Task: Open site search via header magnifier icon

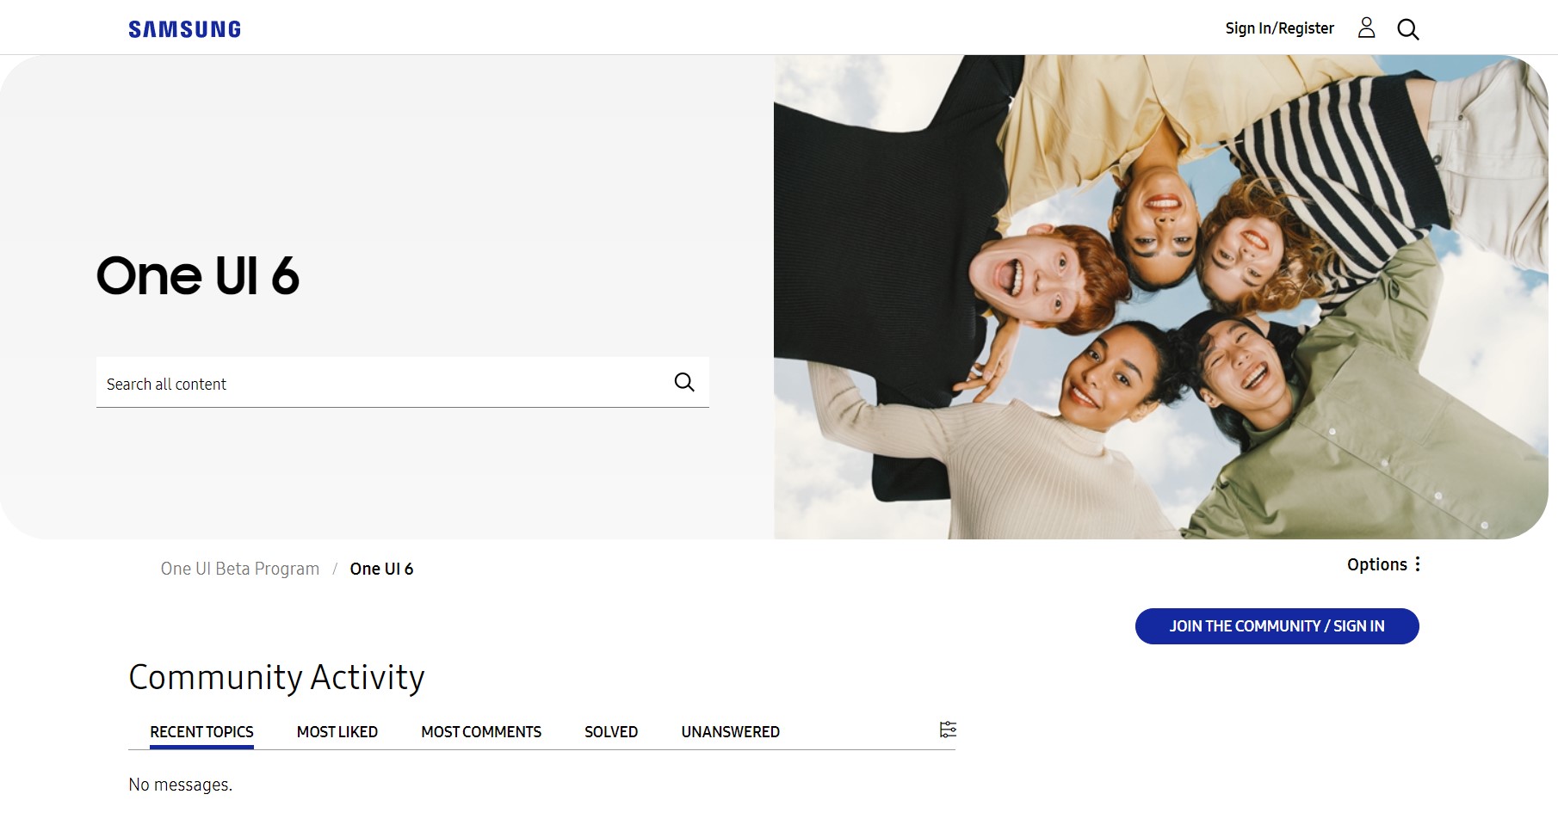Action: point(1407,29)
